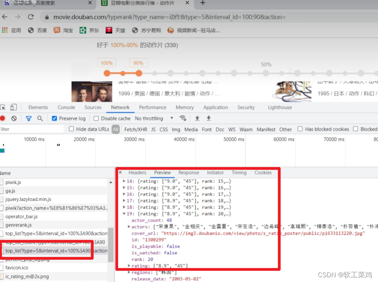The height and width of the screenshot is (282, 378).
Task: Select the All filter type
Action: pyautogui.click(x=116, y=130)
